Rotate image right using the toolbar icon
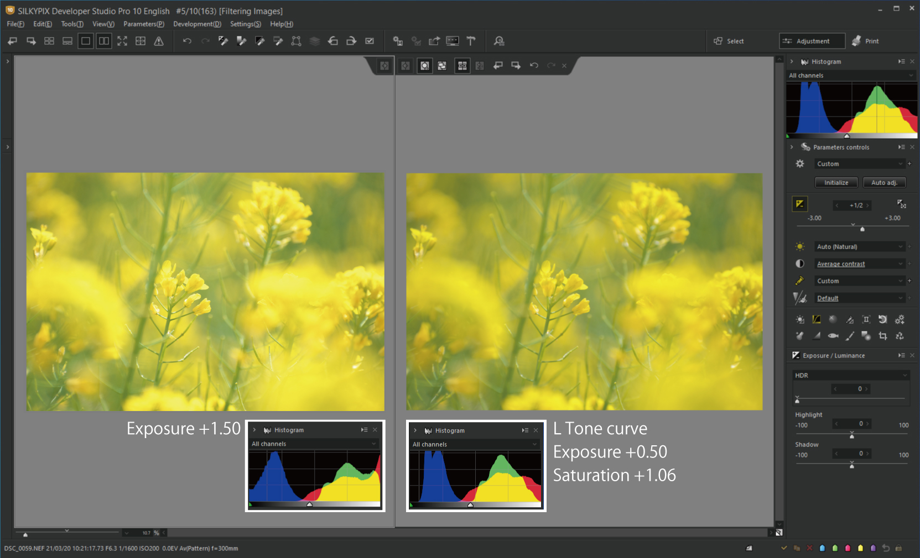This screenshot has width=920, height=558. coord(351,41)
